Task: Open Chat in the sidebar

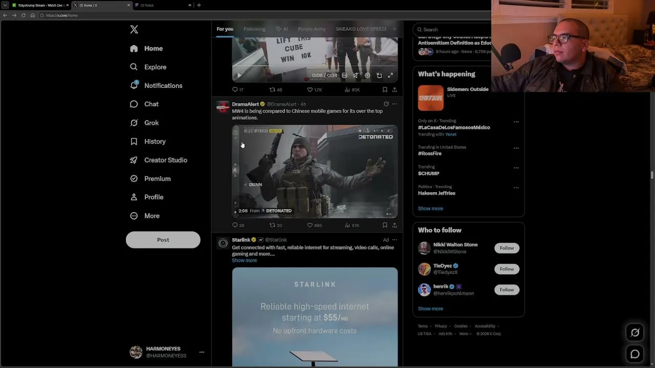Action: [x=144, y=104]
